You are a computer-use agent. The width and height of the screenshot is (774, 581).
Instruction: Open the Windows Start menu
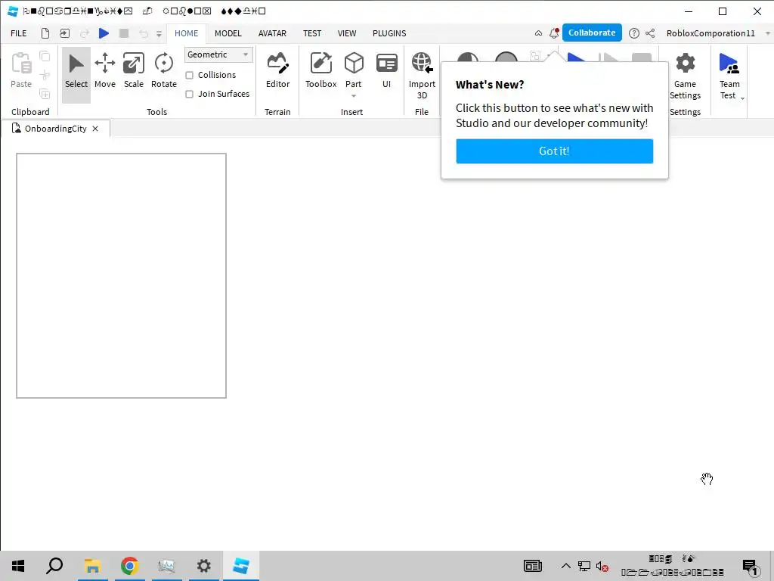coord(18,566)
